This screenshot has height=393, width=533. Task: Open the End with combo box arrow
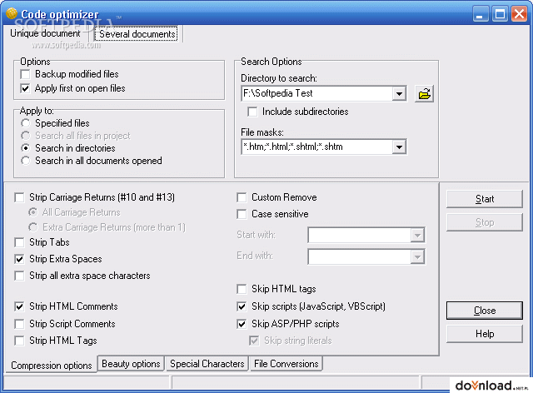point(417,257)
